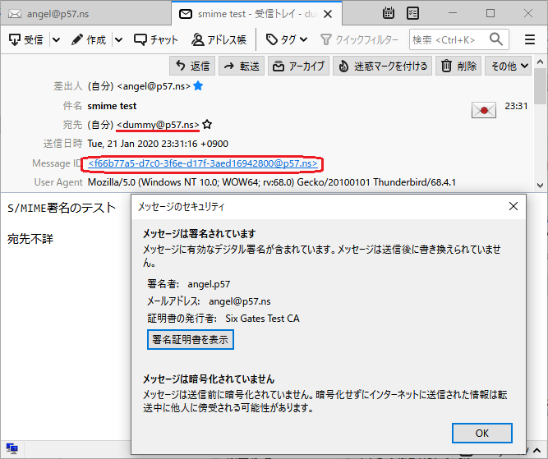Open the その他 more actions dropdown

509,66
